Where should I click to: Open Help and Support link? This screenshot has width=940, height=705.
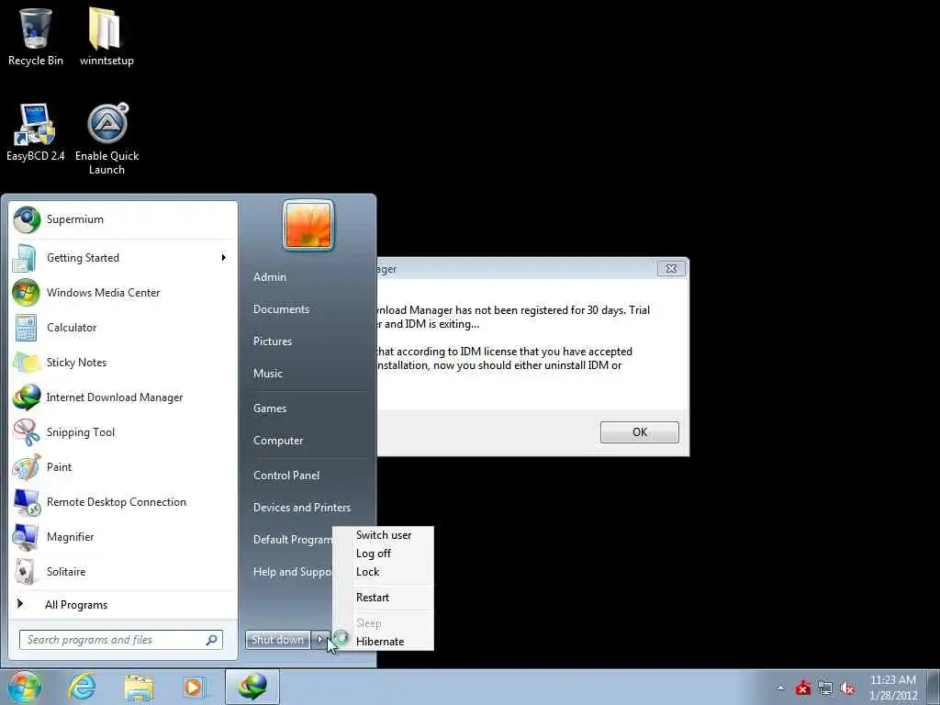[292, 572]
